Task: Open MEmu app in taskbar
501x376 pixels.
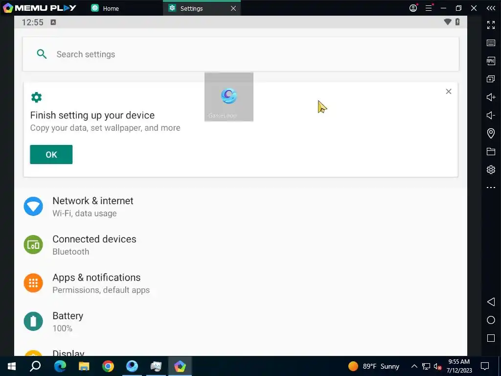Action: coord(180,366)
